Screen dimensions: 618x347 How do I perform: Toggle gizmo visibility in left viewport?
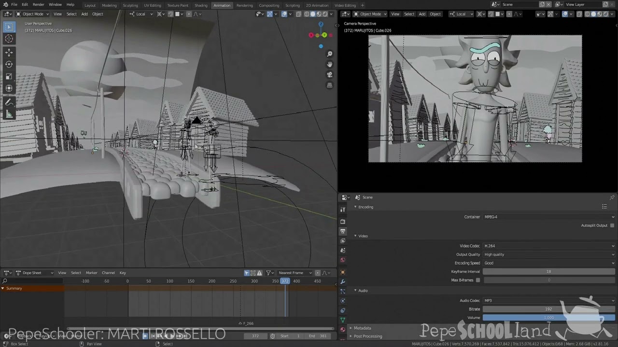coord(269,14)
